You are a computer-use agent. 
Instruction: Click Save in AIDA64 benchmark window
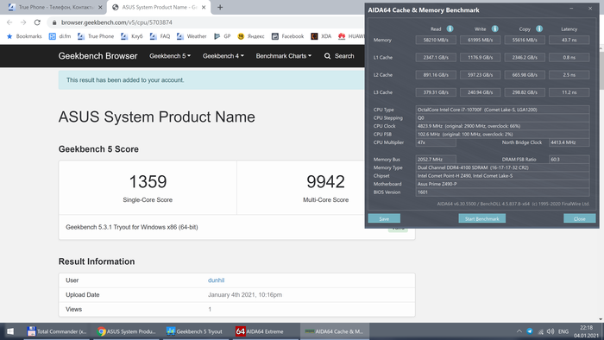tap(384, 218)
